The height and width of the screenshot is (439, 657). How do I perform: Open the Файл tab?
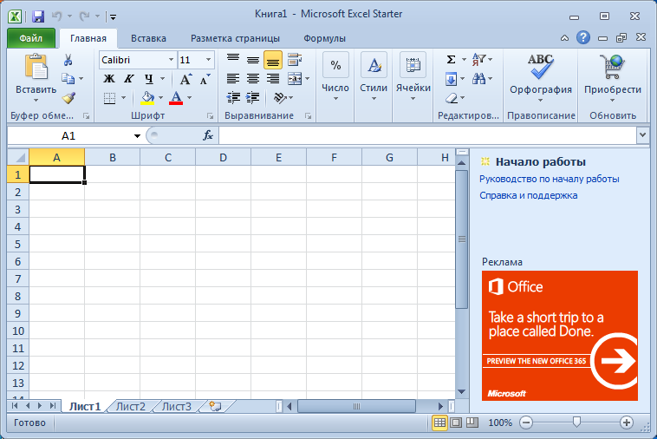pos(31,38)
